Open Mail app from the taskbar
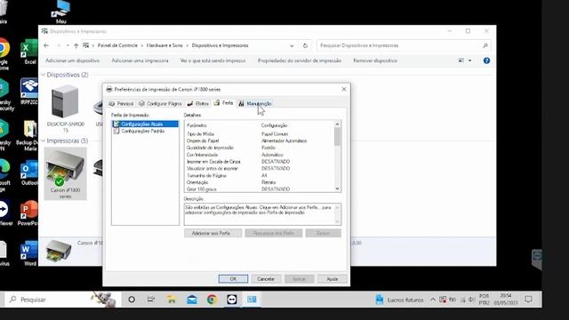 192,300
